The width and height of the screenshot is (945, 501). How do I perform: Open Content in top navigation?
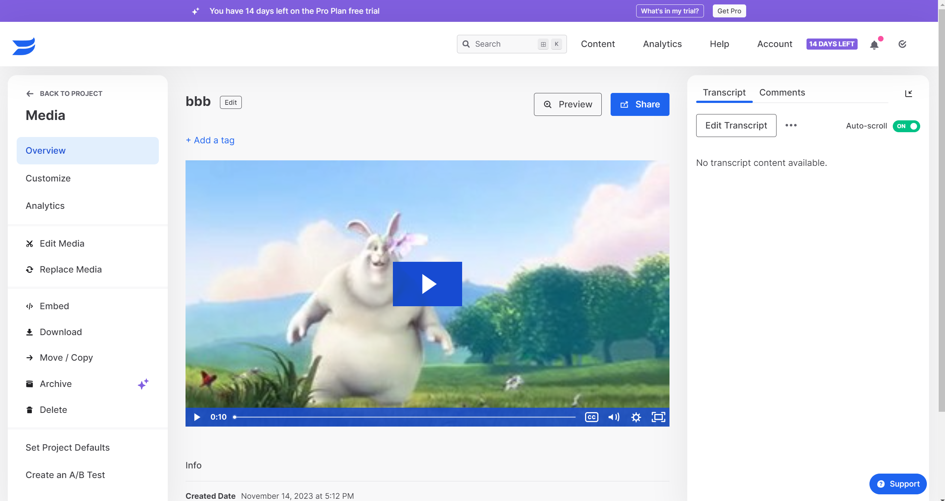pyautogui.click(x=598, y=44)
